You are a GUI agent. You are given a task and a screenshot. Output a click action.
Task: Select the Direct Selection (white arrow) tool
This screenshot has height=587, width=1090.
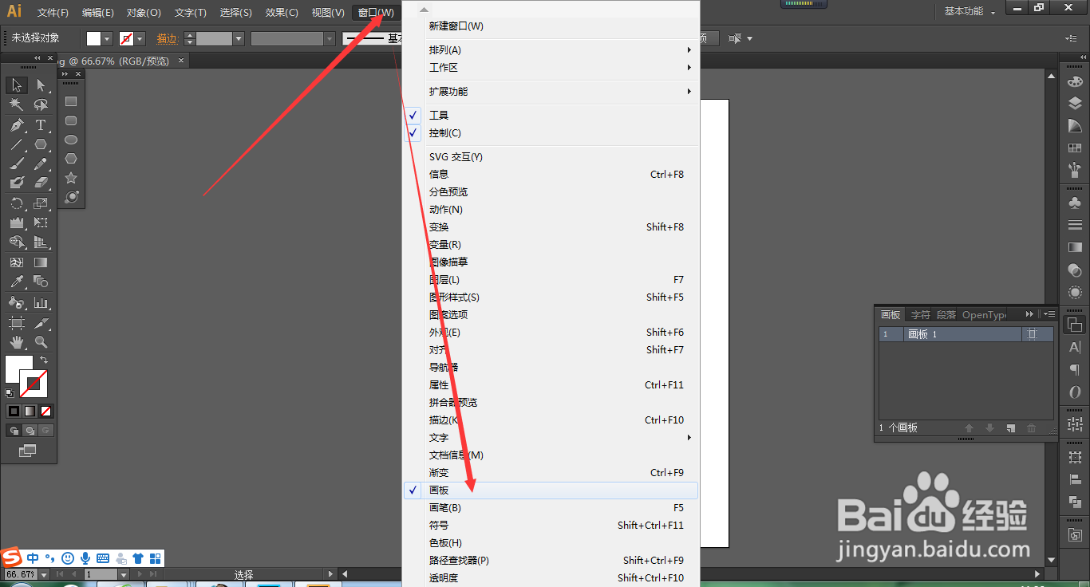(41, 85)
